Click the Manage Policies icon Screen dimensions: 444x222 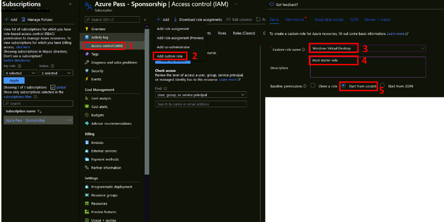23,20
